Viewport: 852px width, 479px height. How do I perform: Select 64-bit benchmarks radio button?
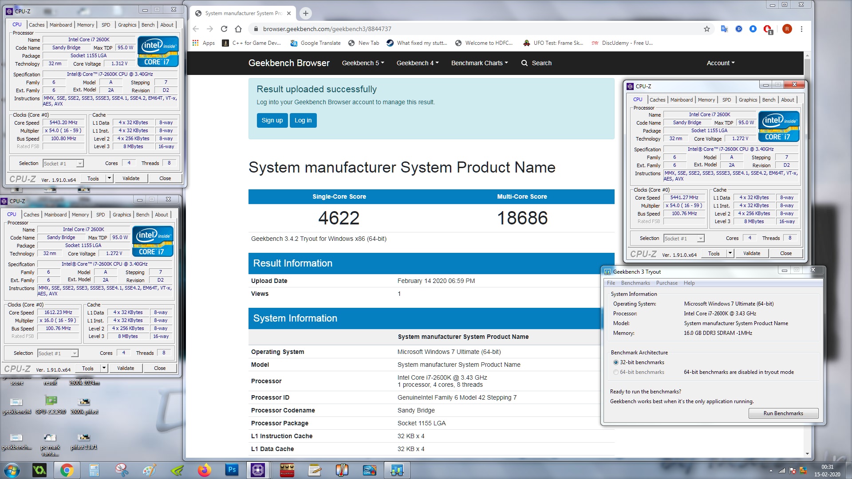[615, 372]
